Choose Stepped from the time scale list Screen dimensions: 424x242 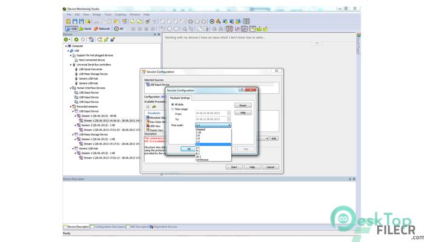click(213, 129)
